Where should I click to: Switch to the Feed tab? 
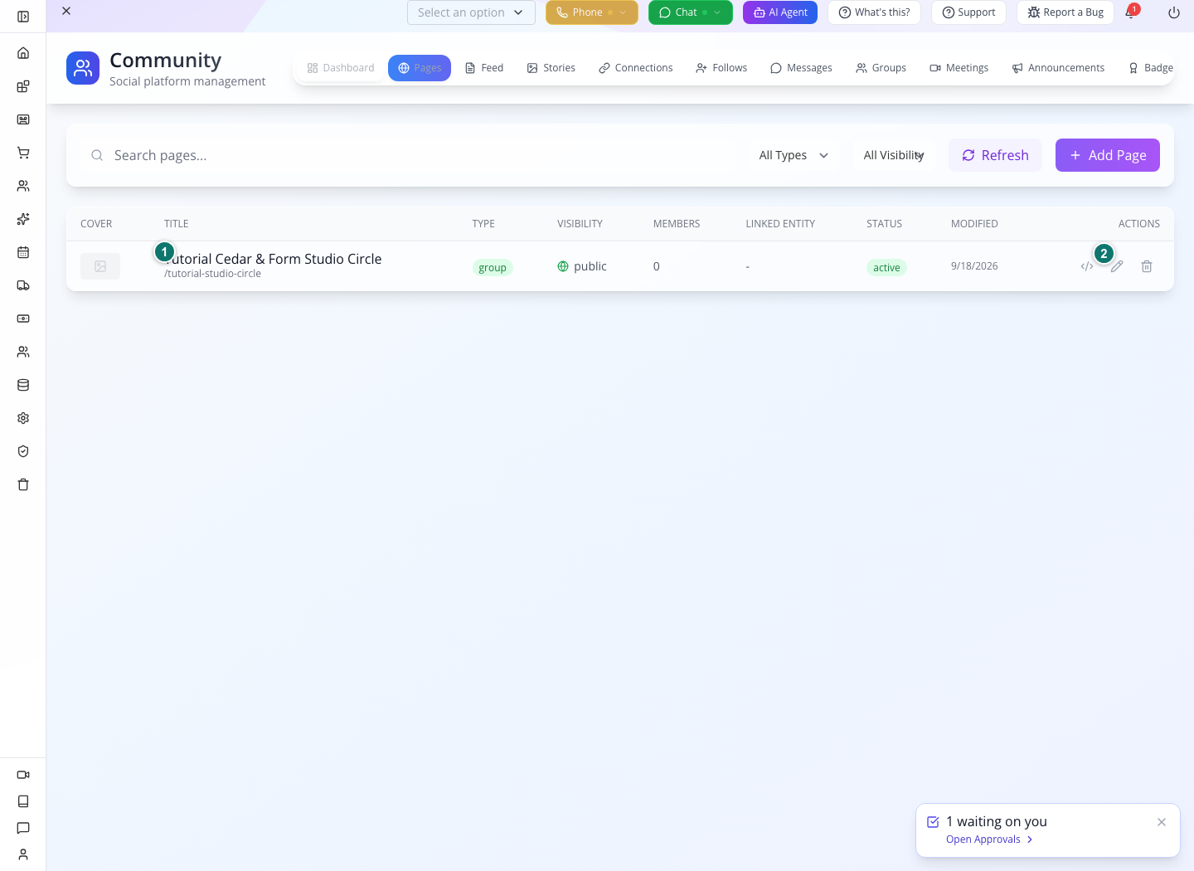pyautogui.click(x=484, y=68)
